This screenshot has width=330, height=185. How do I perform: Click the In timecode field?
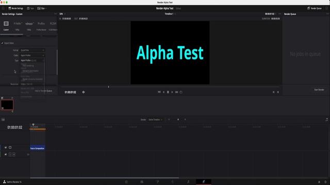point(67,18)
